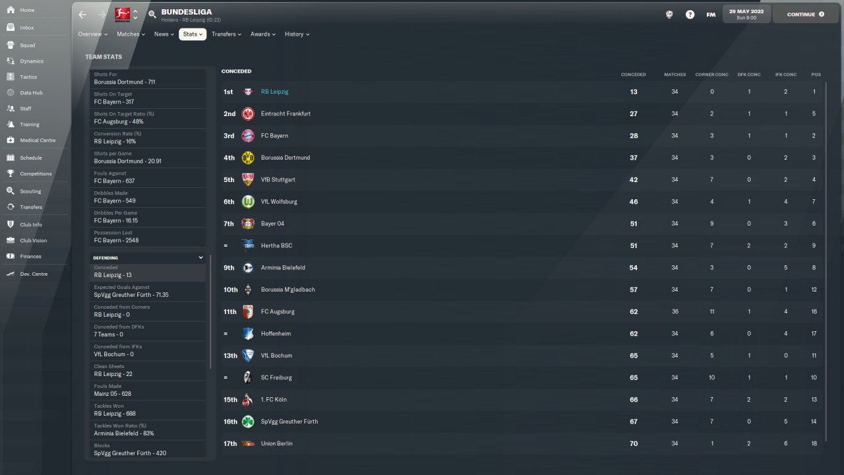
Task: Open the competition switcher arrows
Action: pyautogui.click(x=136, y=15)
